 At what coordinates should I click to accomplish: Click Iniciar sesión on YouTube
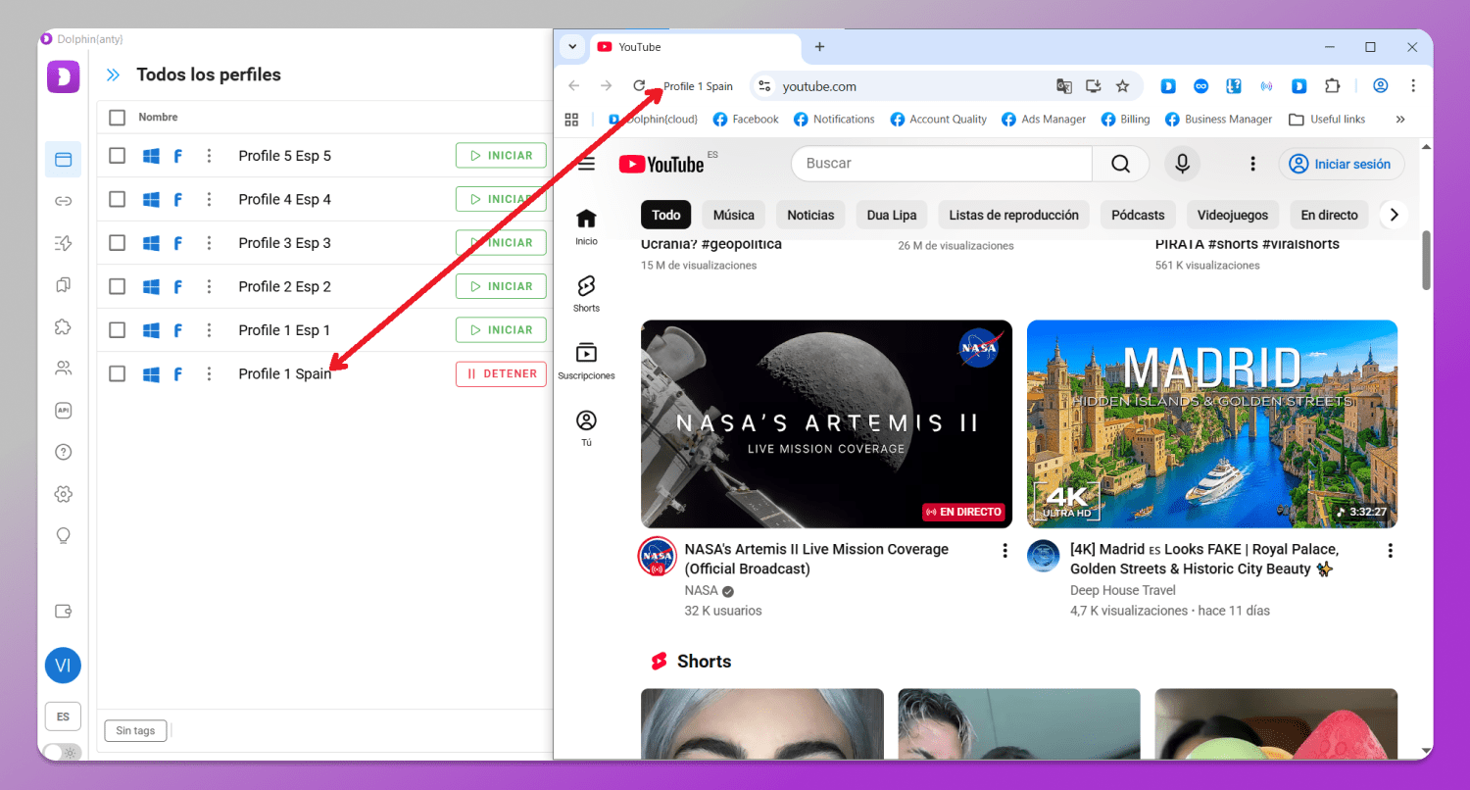coord(1341,164)
